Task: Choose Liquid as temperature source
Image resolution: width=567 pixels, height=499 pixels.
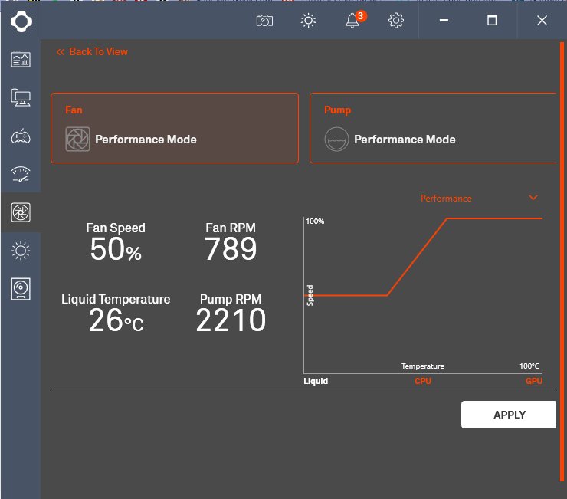Action: click(x=316, y=381)
